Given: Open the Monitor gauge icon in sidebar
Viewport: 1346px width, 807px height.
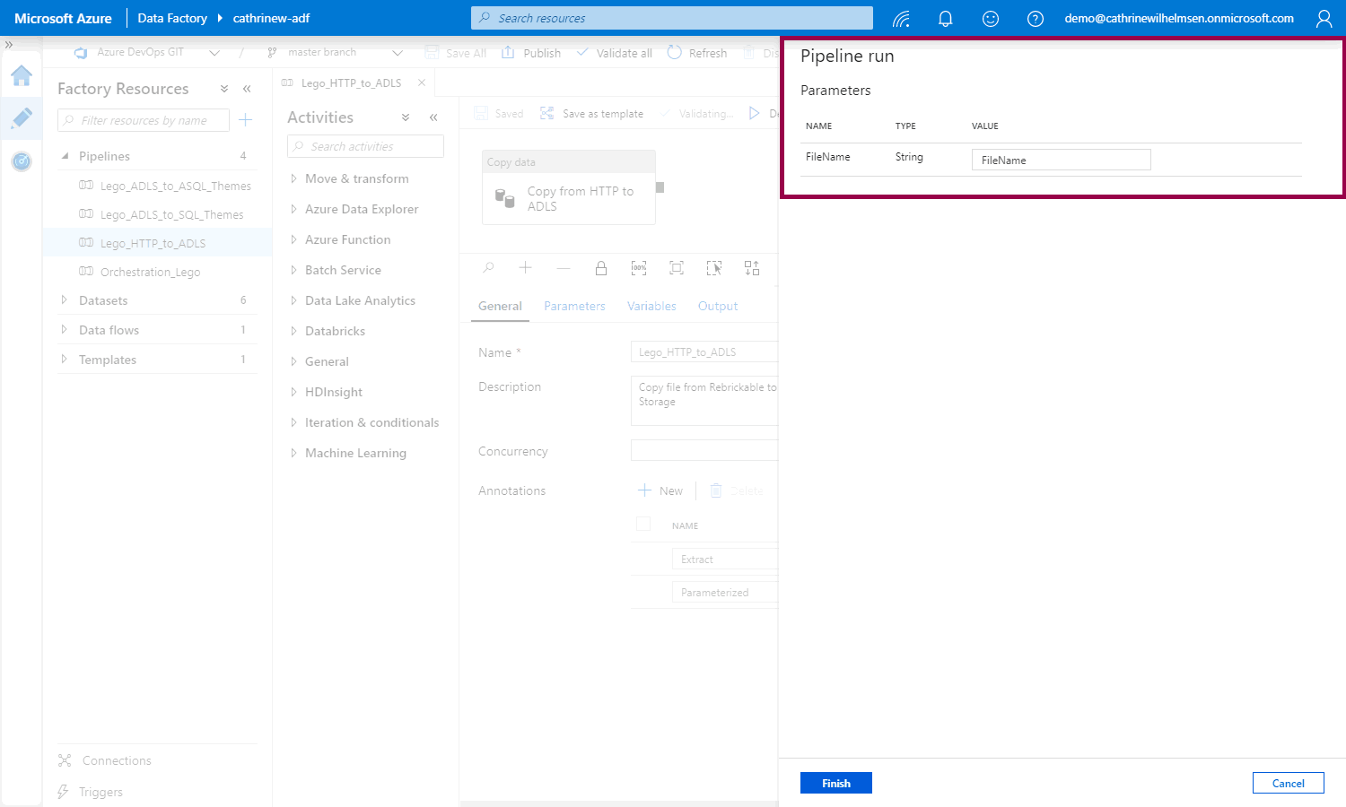Looking at the screenshot, I should pos(22,161).
